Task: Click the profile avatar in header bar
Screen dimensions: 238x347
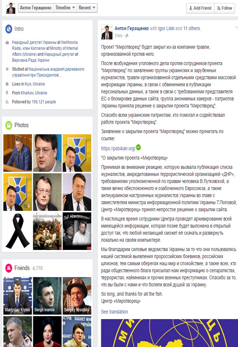Action: (11, 8)
